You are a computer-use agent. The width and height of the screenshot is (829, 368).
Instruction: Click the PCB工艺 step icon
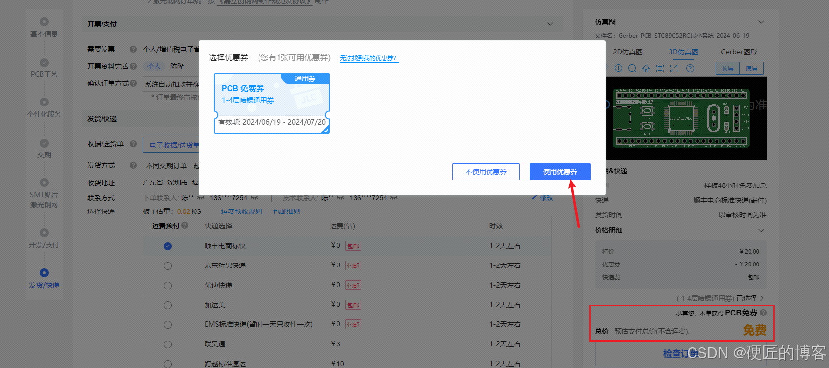coord(44,63)
